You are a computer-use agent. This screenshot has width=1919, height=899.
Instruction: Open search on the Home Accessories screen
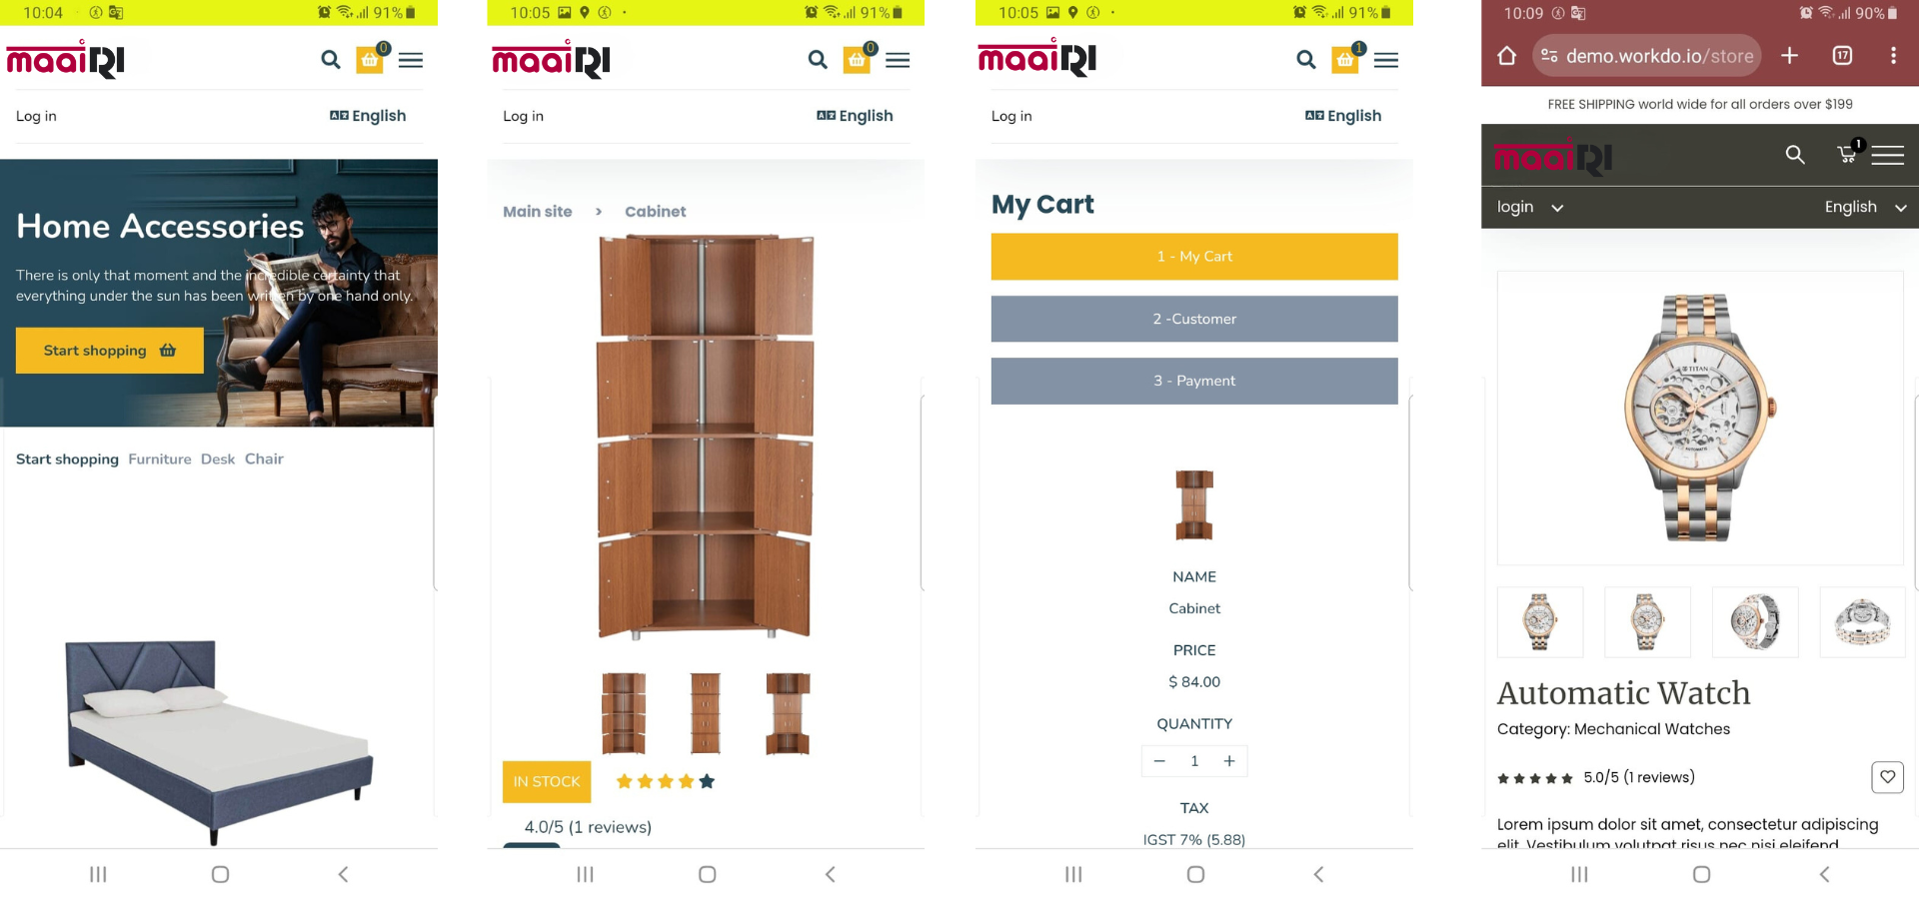(330, 60)
